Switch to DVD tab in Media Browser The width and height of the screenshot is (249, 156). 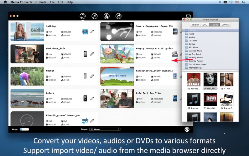click(x=205, y=25)
